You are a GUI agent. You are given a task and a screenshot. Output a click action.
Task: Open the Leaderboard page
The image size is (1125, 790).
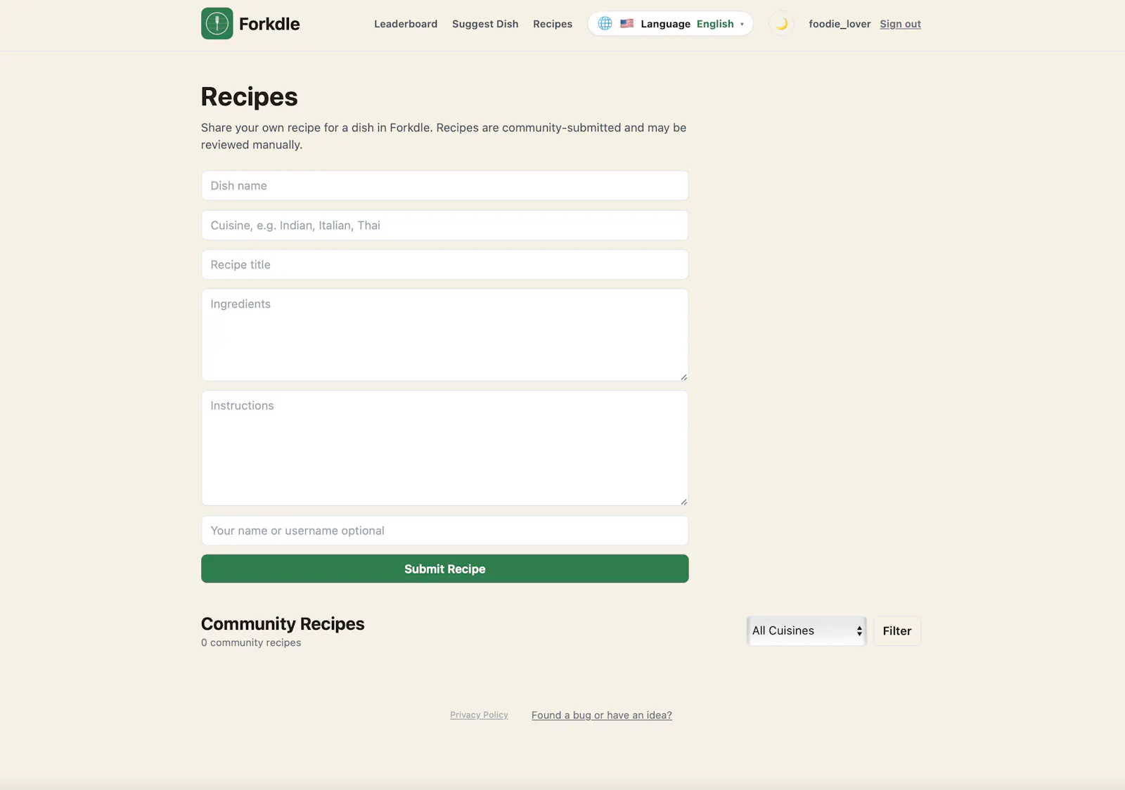coord(406,24)
